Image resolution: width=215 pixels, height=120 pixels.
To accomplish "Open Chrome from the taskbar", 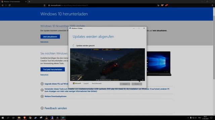I will click(30, 118).
